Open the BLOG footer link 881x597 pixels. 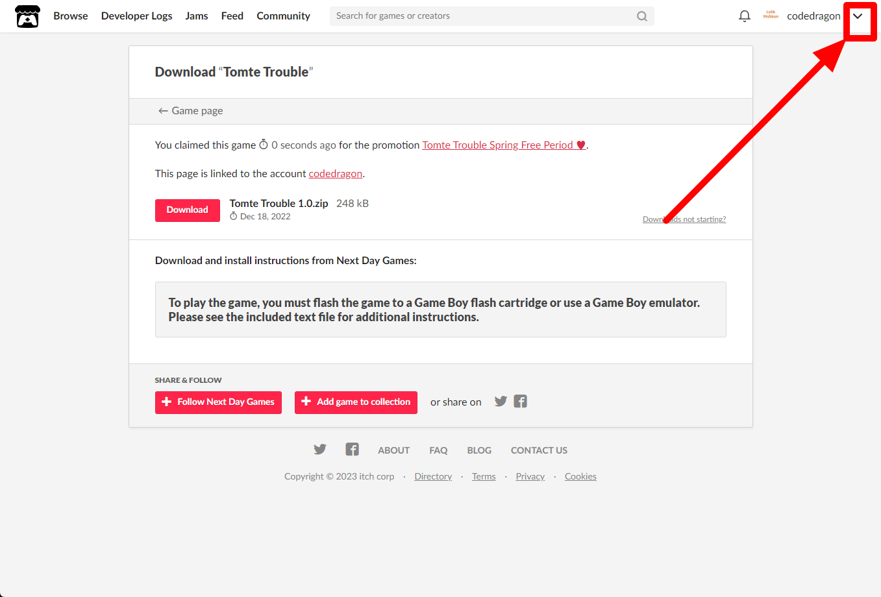point(479,450)
